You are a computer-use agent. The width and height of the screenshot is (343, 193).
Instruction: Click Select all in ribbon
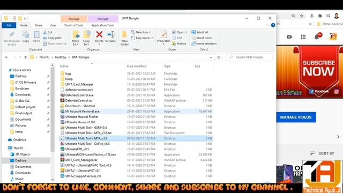tap(200, 32)
